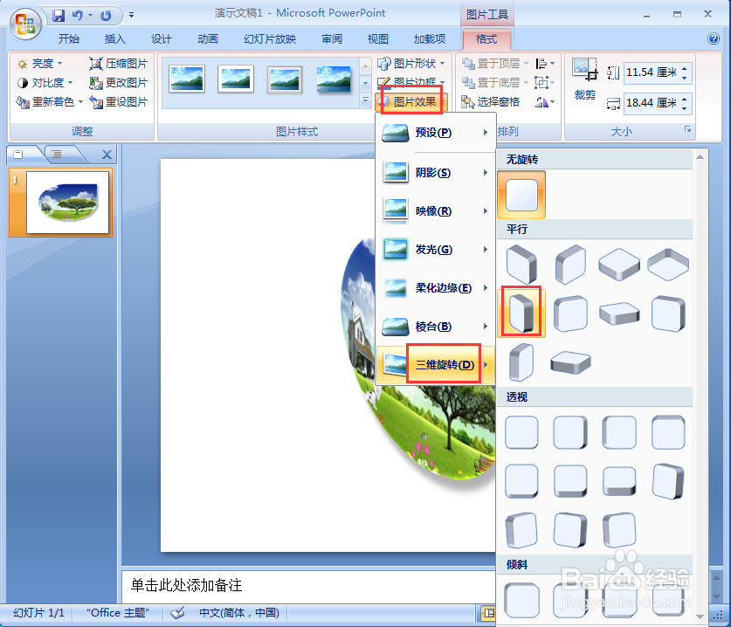Redo with the repeat arrow icon
Screen dimensions: 731x627
tap(107, 16)
